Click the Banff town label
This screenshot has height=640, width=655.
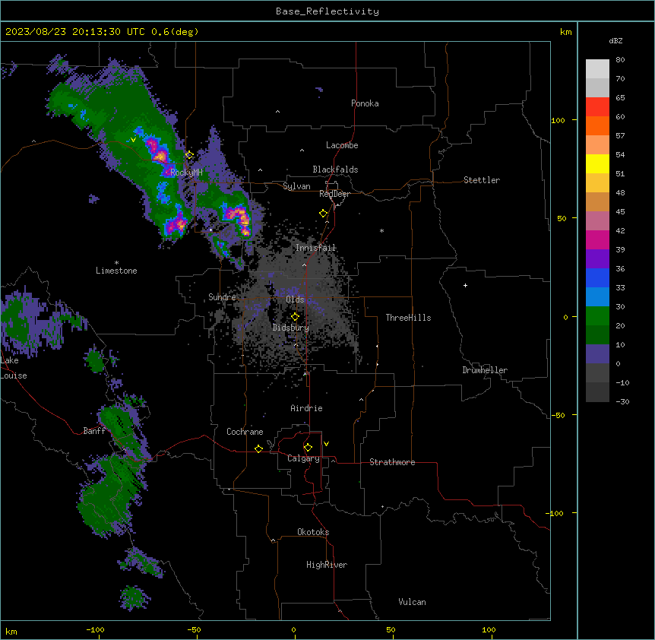click(x=94, y=431)
